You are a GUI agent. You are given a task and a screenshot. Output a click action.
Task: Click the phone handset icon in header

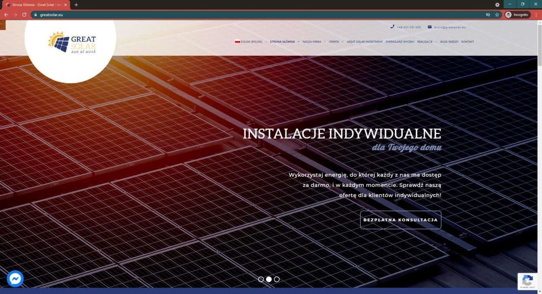pyautogui.click(x=392, y=27)
